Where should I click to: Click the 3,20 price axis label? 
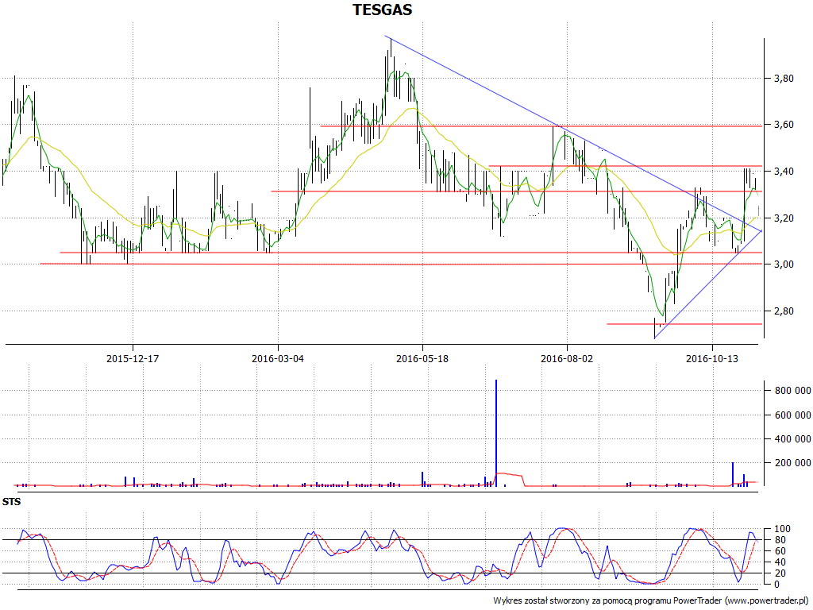point(784,218)
